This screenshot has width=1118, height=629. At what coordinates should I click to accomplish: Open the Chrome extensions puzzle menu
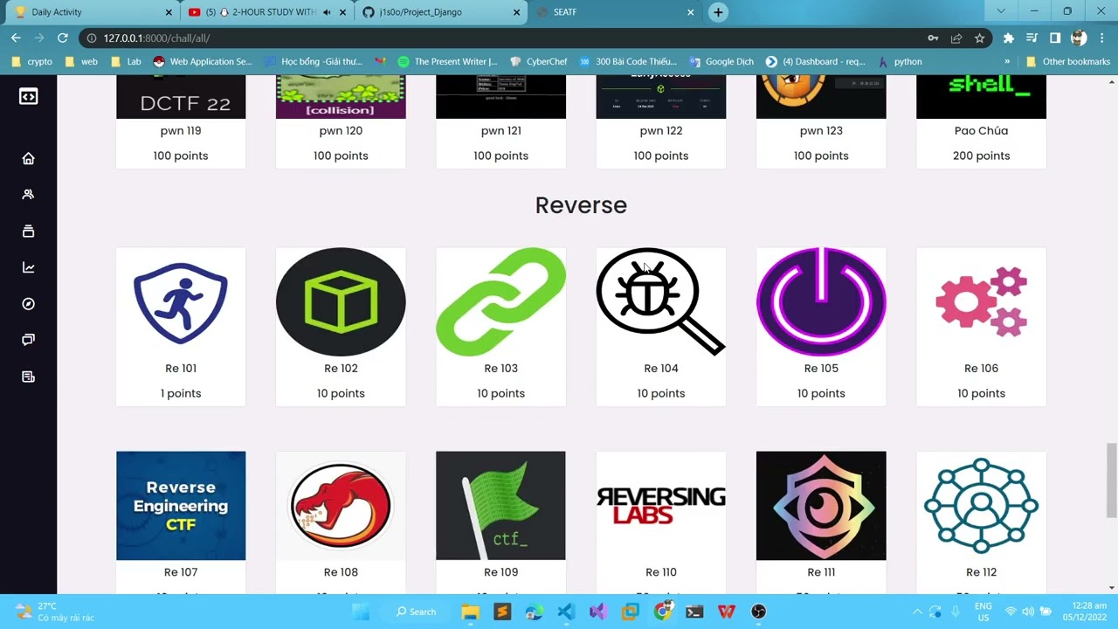click(1009, 38)
